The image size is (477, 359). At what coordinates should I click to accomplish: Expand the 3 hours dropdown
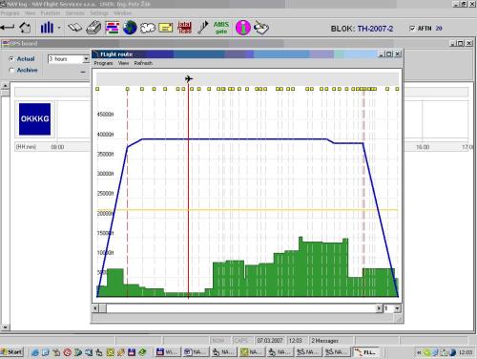coord(86,59)
